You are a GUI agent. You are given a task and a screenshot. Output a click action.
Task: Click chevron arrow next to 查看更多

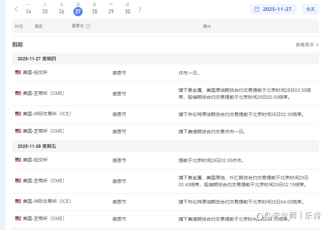(317, 45)
